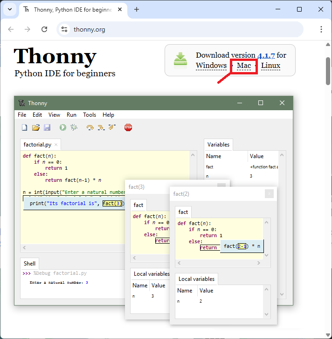Switch to the Shell tab
The image size is (332, 339).
(x=30, y=263)
